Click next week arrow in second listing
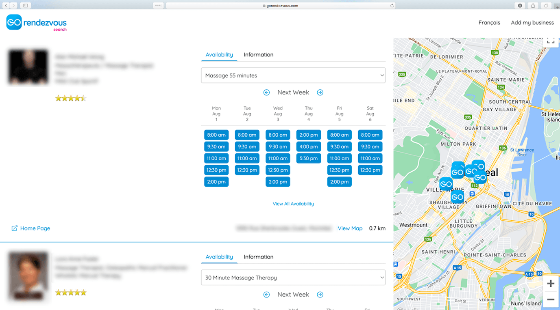Screen dimensions: 560x310 320,295
